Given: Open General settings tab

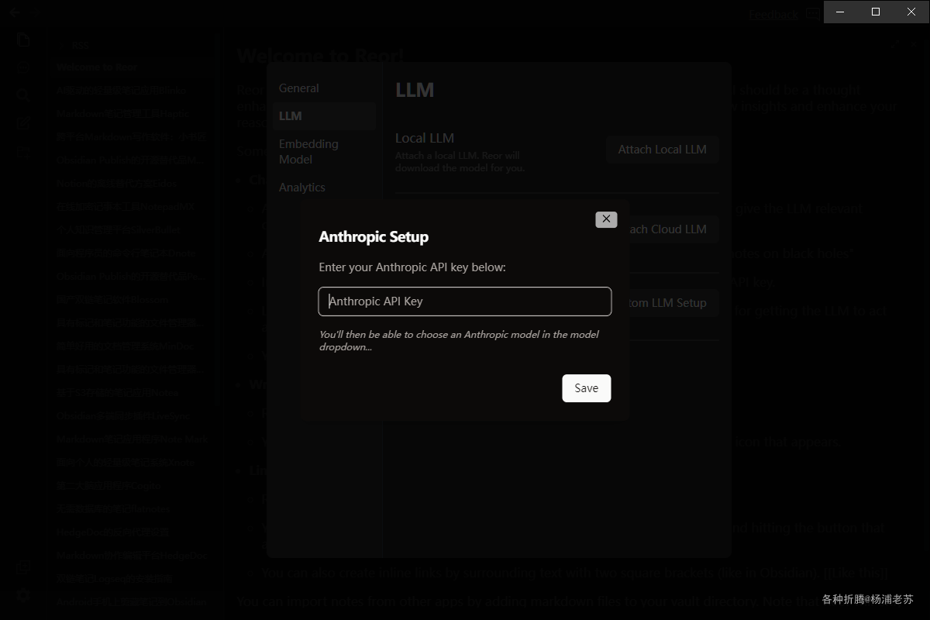Looking at the screenshot, I should point(299,88).
